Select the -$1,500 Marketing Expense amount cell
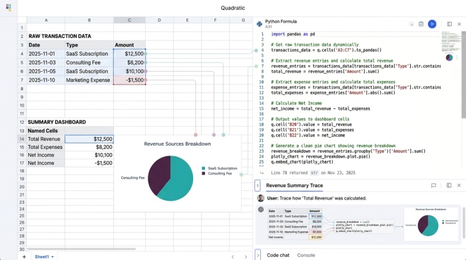The height and width of the screenshot is (260, 466). click(129, 80)
